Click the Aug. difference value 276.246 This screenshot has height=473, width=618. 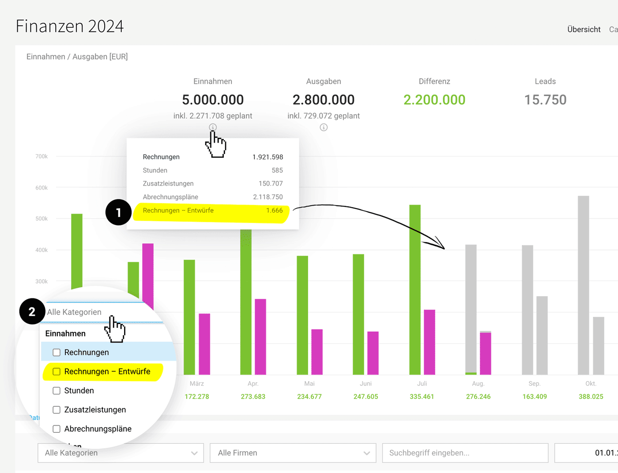pyautogui.click(x=478, y=397)
